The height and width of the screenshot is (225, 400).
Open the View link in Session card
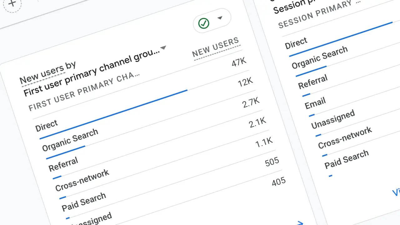396,192
